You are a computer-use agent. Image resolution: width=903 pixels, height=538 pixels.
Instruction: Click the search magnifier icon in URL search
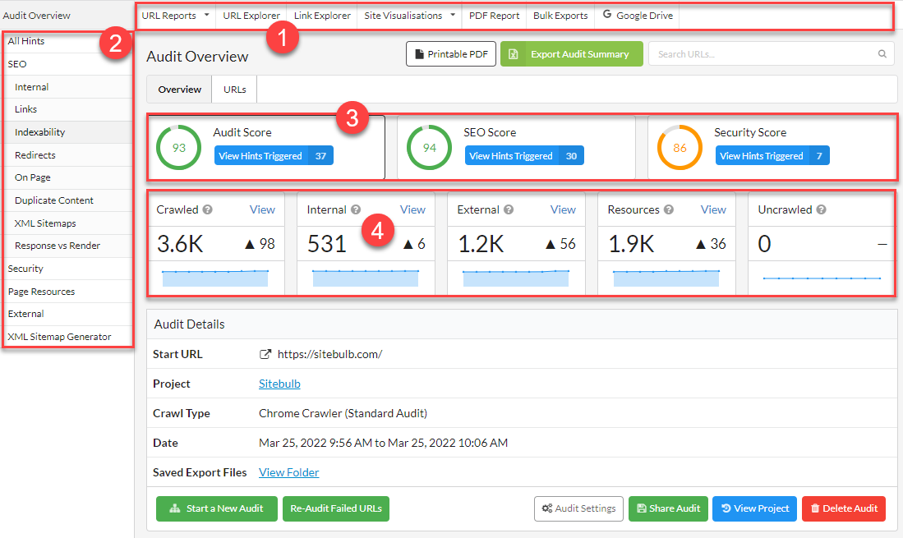pos(882,54)
